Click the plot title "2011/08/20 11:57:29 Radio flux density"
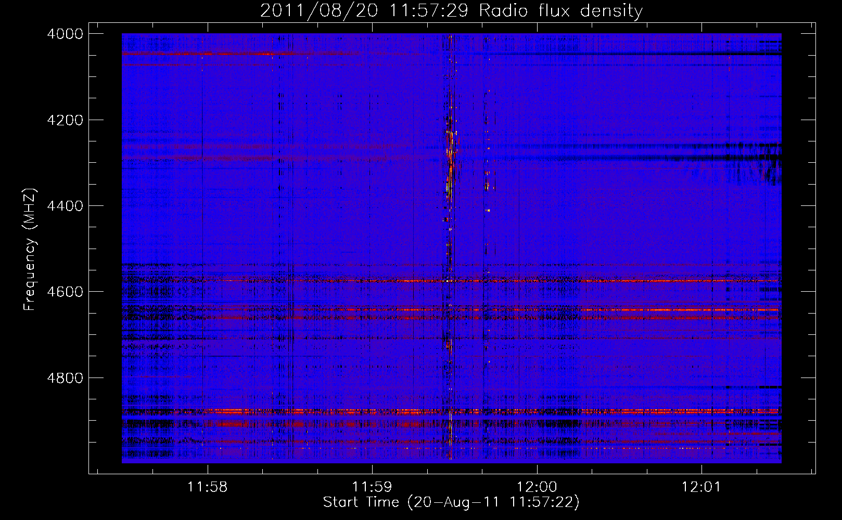This screenshot has height=520, width=842. pyautogui.click(x=451, y=10)
